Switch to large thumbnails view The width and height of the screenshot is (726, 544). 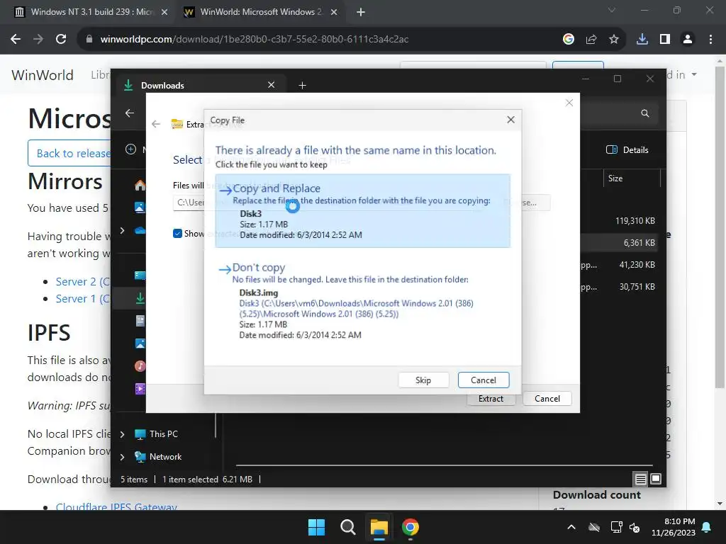(x=656, y=480)
